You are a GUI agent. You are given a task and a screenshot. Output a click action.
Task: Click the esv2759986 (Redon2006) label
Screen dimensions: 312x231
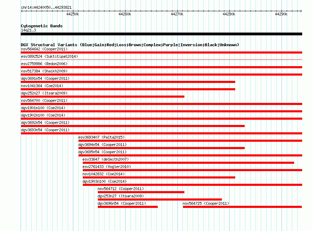pos(44,64)
